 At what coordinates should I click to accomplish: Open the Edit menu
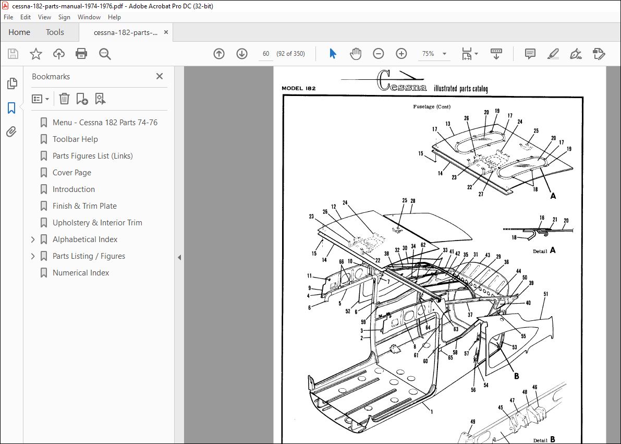coord(26,17)
